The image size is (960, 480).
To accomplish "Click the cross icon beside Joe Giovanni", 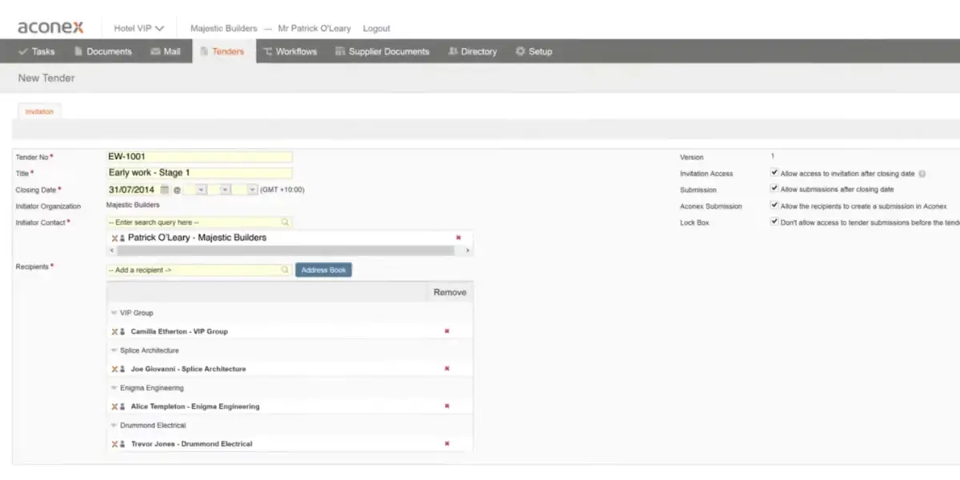I will (x=114, y=369).
